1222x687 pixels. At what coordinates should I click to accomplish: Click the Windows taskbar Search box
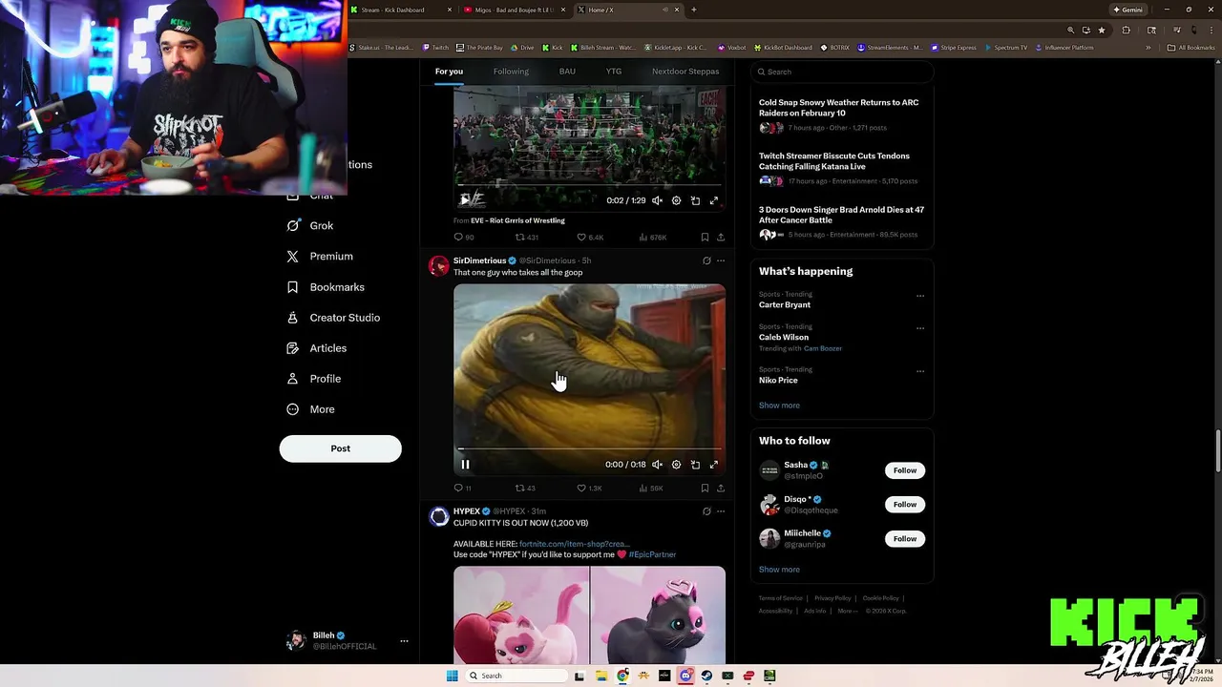(x=516, y=676)
